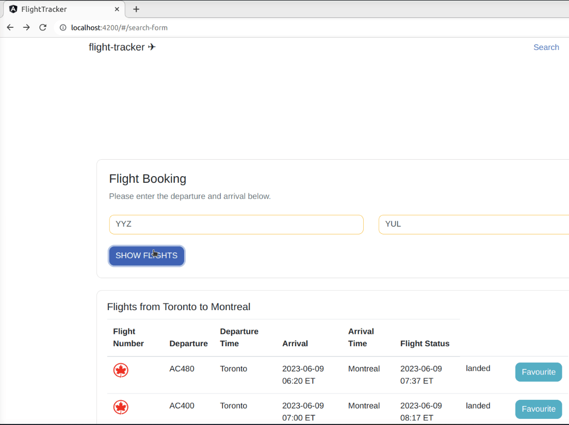Click the browser back arrow
Image resolution: width=569 pixels, height=425 pixels.
10,27
